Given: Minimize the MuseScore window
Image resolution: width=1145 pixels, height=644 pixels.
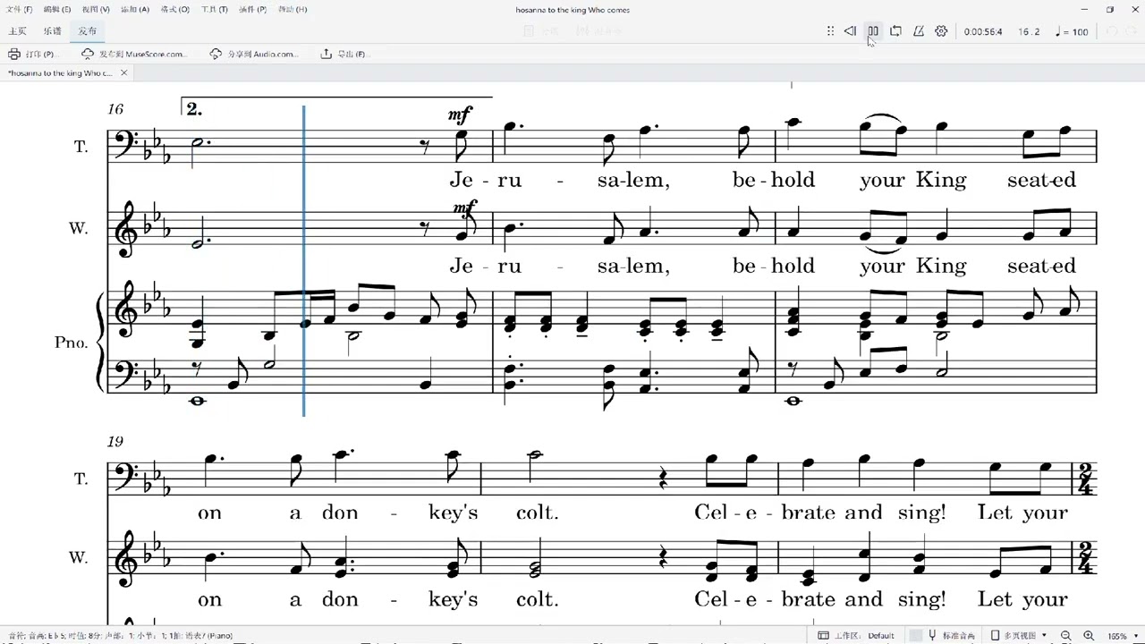Looking at the screenshot, I should [1085, 9].
